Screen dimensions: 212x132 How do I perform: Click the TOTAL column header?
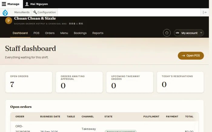tap(189, 117)
